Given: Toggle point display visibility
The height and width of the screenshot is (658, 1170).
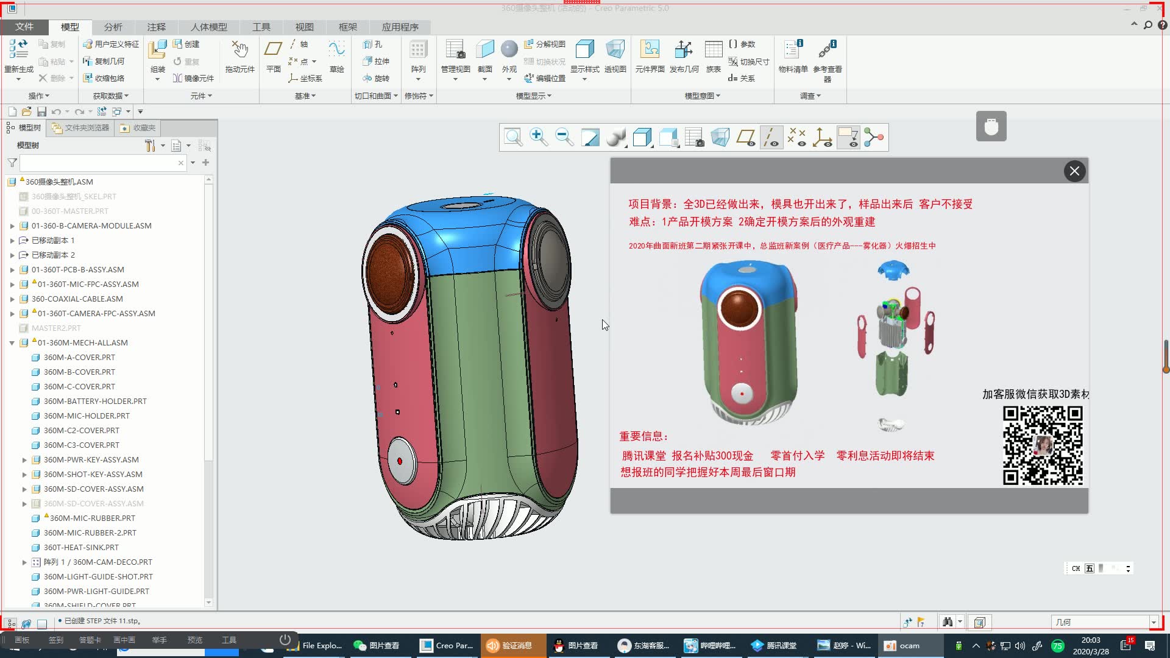Looking at the screenshot, I should pyautogui.click(x=796, y=137).
